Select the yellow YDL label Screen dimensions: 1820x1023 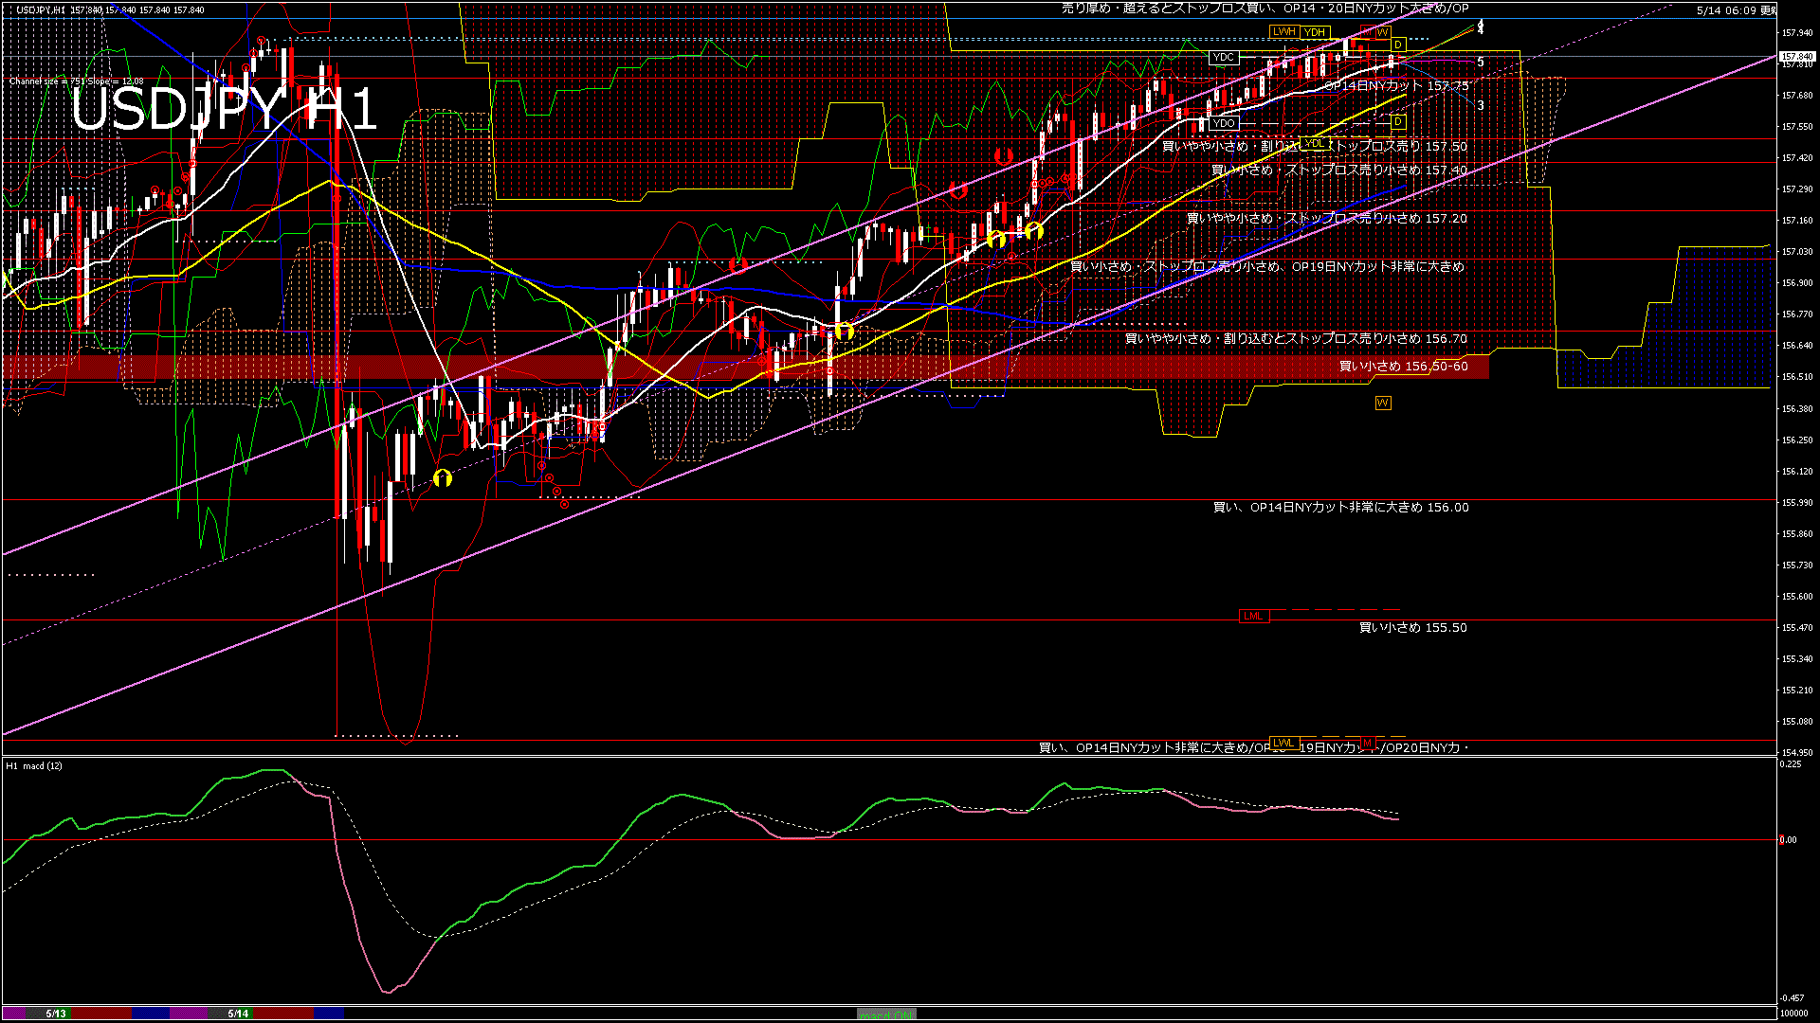1314,143
